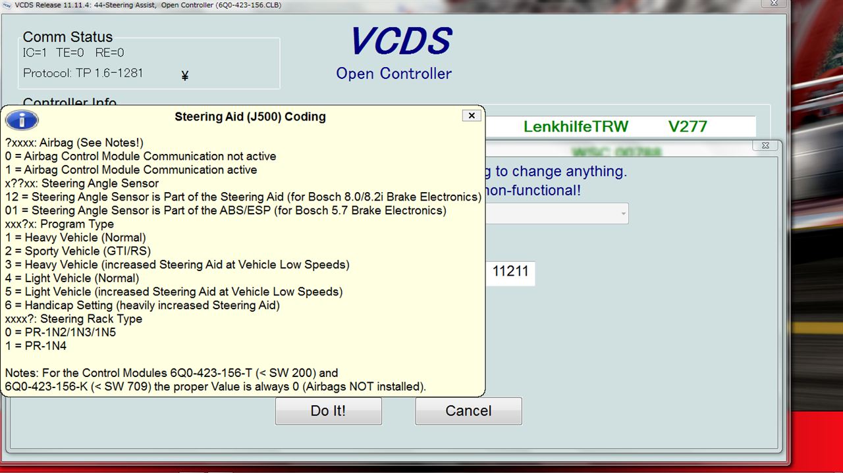The height and width of the screenshot is (473, 843).
Task: Click the note line mentioning 6Q0-423-156-T
Action: 171,373
